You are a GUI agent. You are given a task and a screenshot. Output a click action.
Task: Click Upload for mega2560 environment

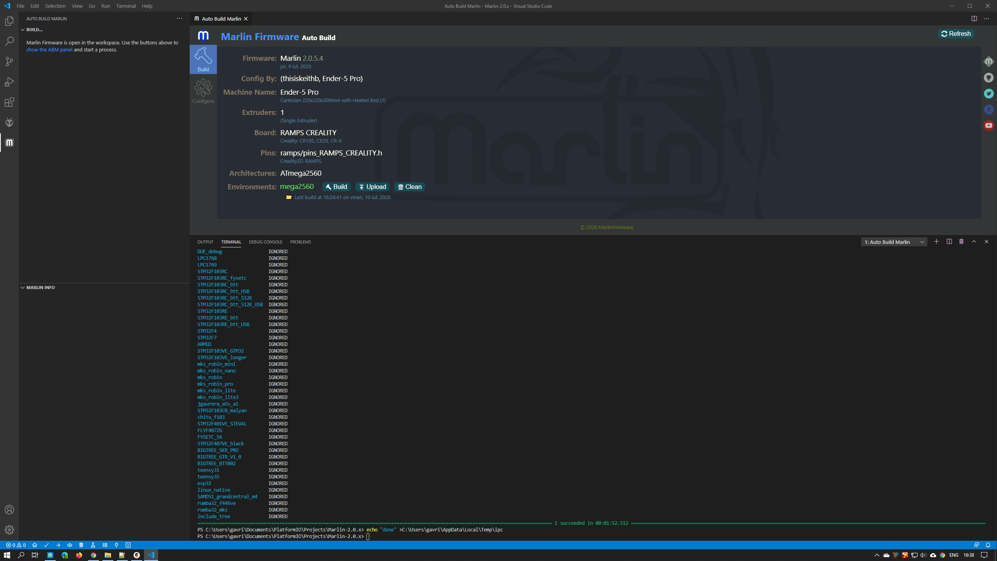(x=372, y=187)
